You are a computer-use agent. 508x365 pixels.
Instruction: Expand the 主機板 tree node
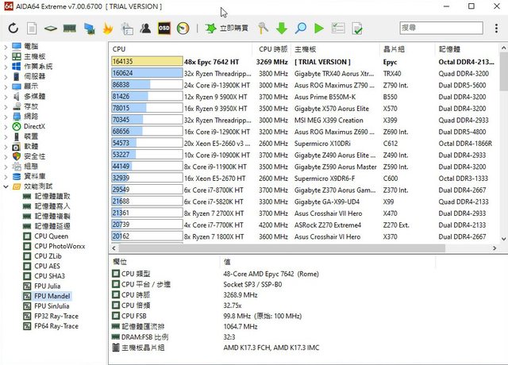[x=6, y=57]
